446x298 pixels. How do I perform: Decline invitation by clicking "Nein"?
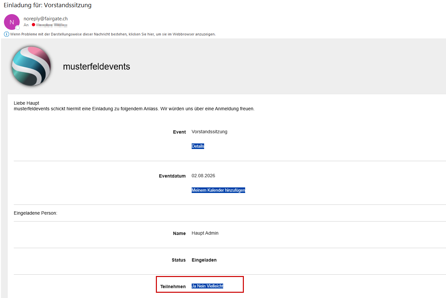201,286
